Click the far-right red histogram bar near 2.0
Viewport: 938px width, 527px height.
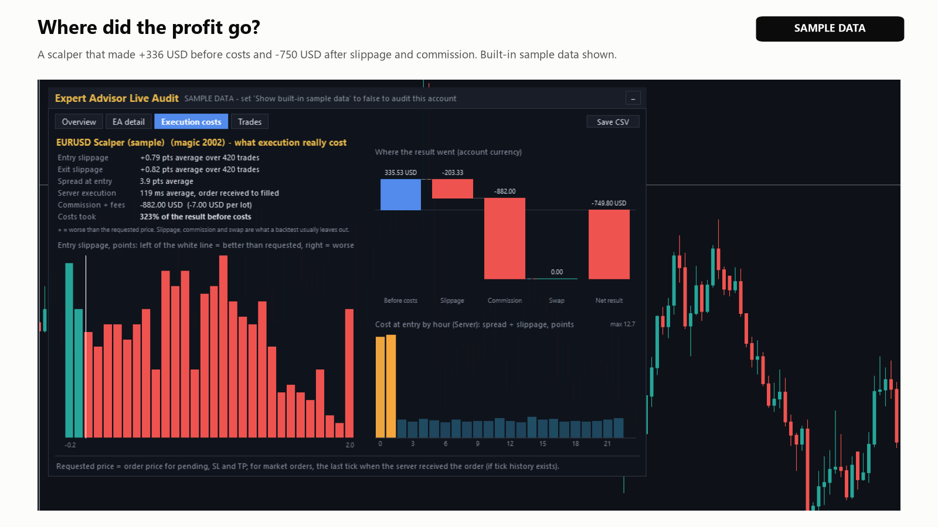coord(349,373)
